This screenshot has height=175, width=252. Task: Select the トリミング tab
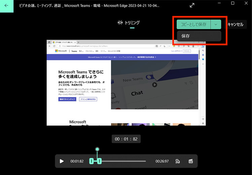(129, 23)
